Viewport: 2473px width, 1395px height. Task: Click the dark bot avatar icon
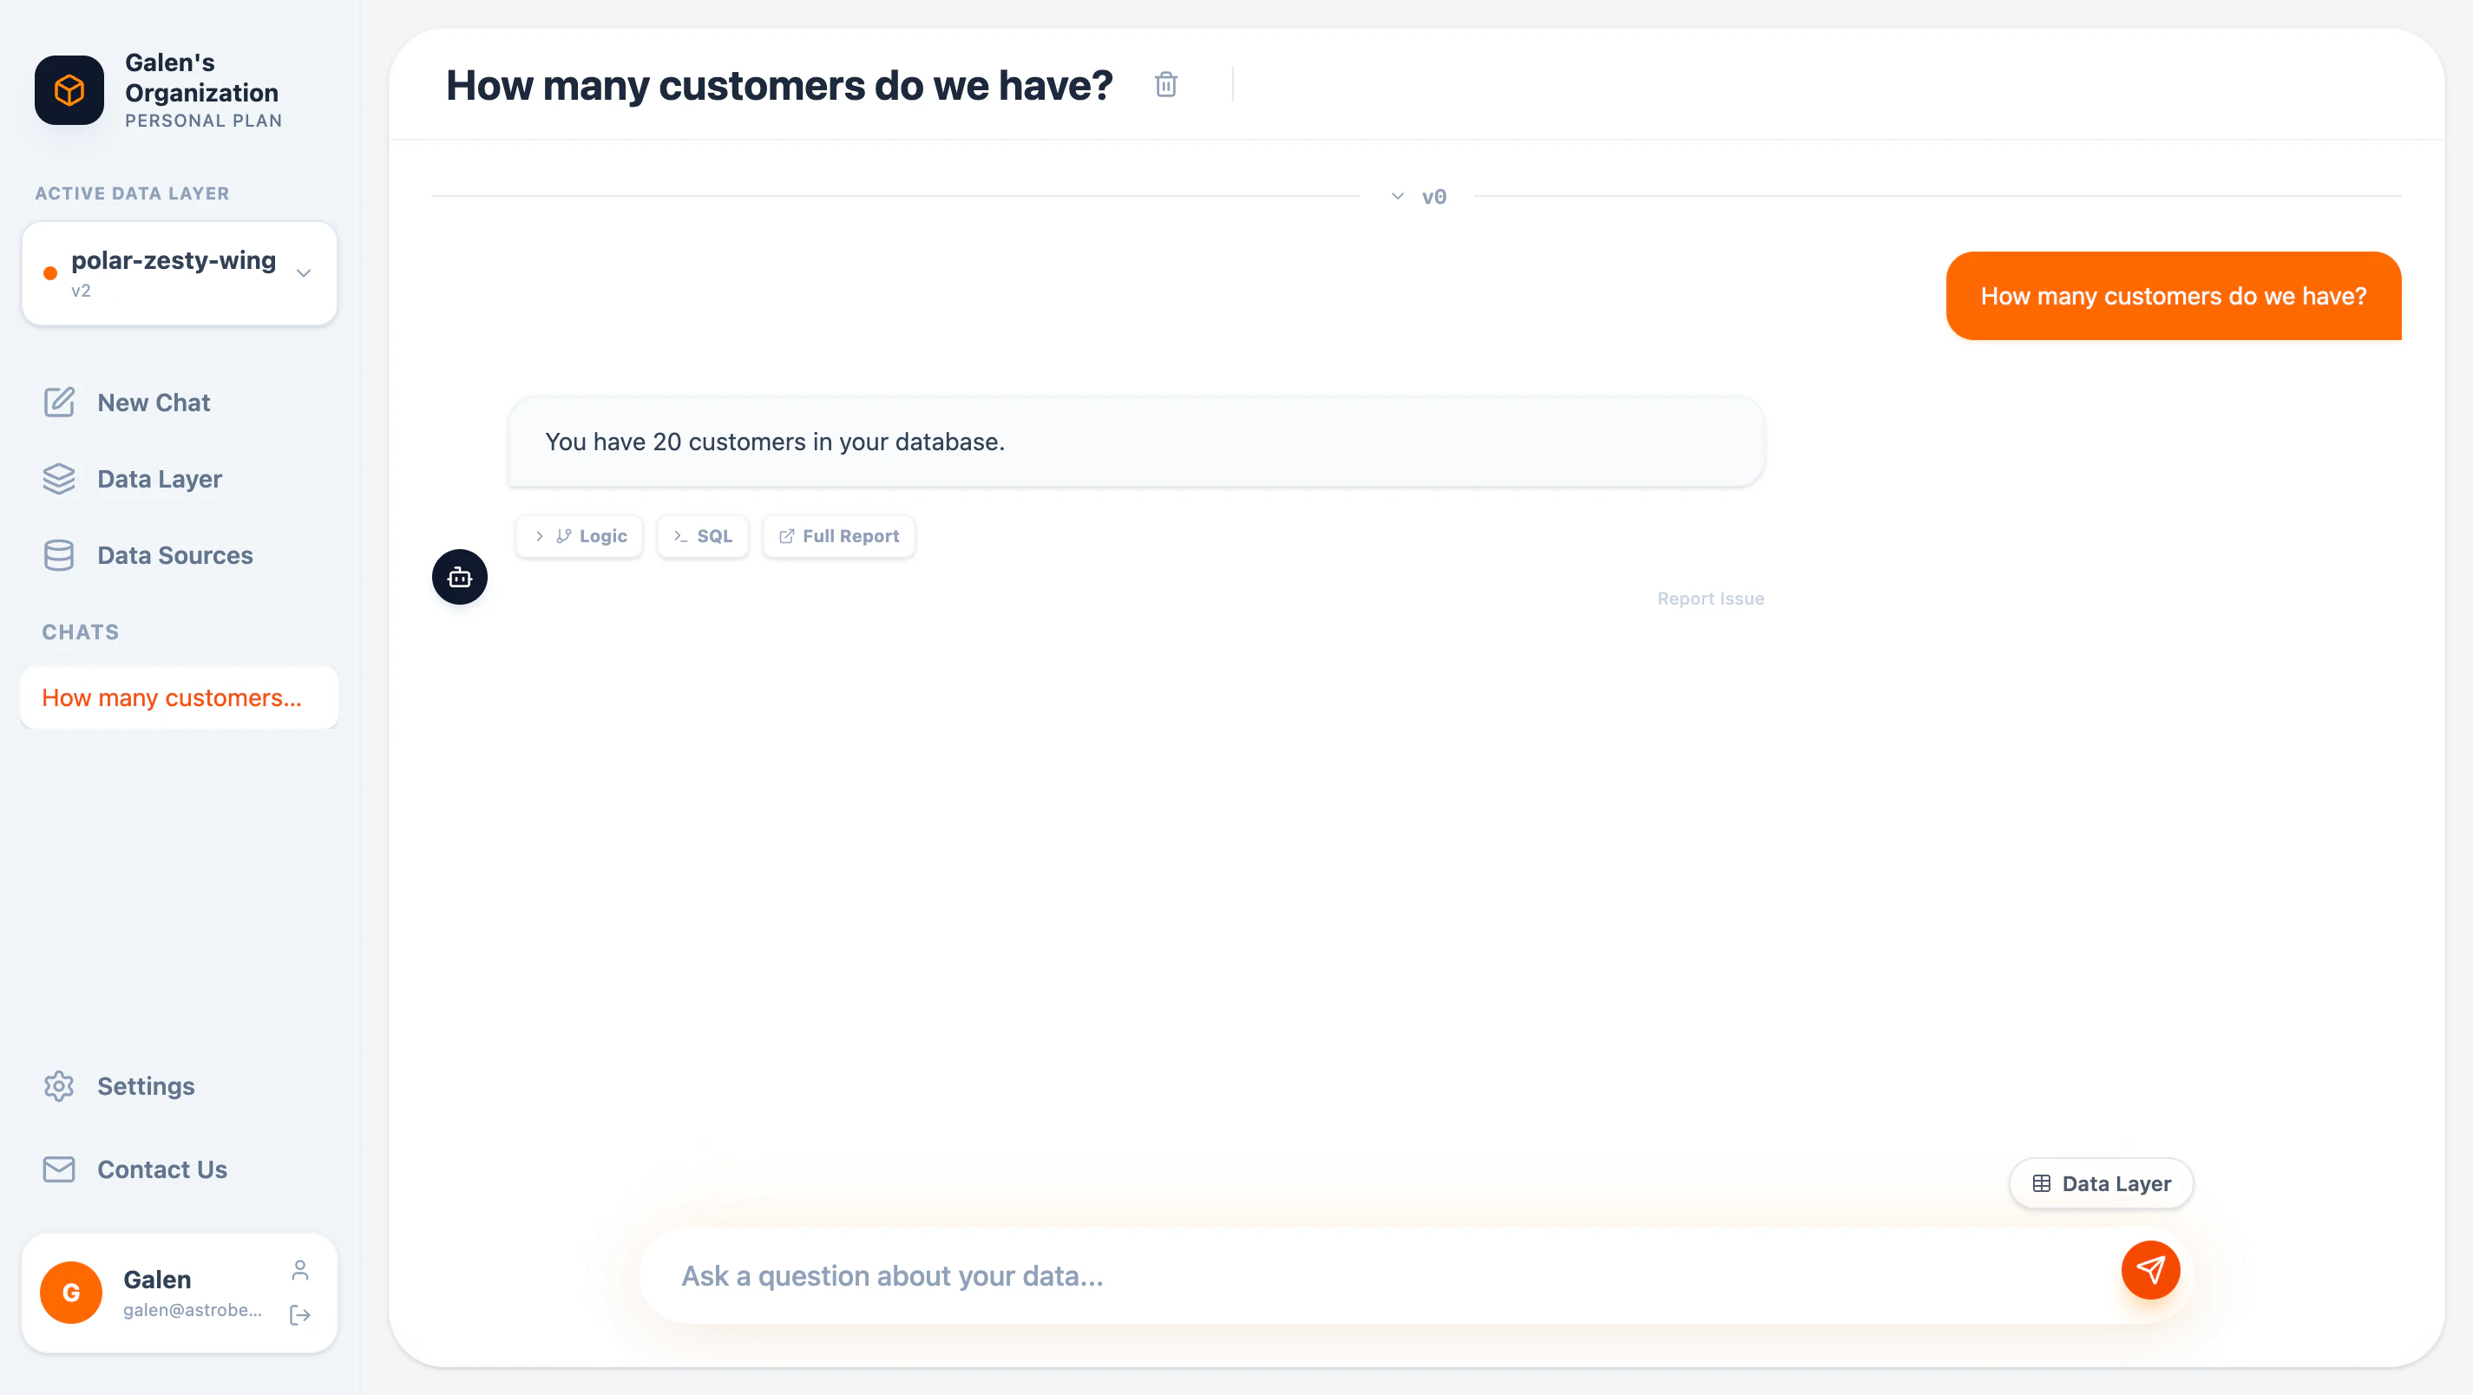coord(459,577)
